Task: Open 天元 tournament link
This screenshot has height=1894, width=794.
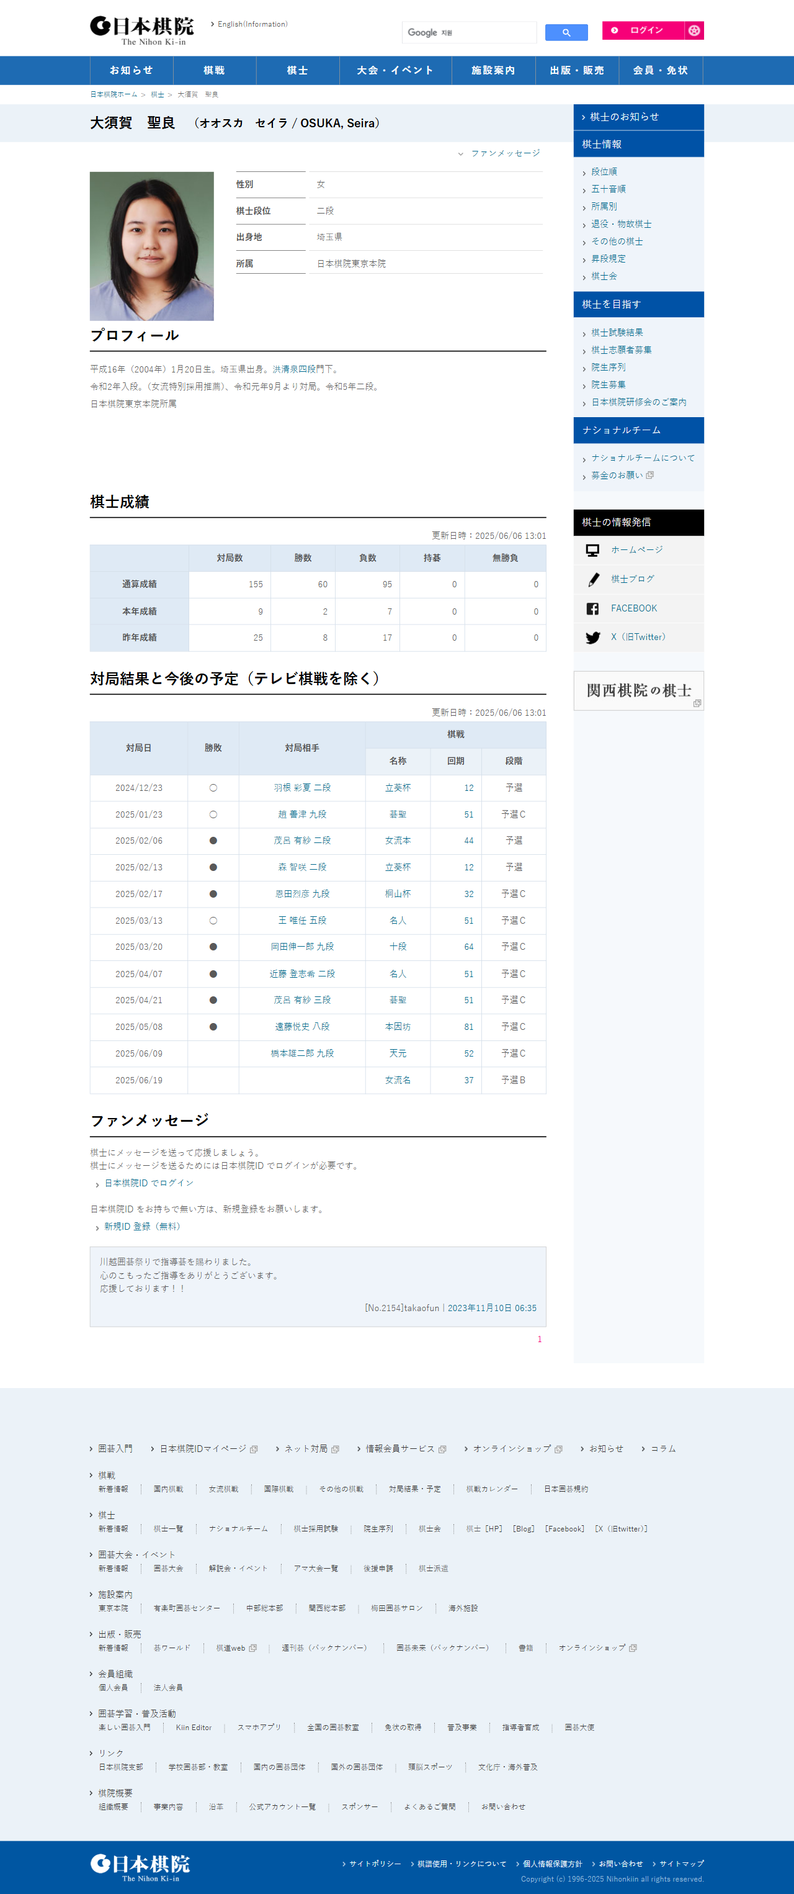Action: [x=398, y=1053]
